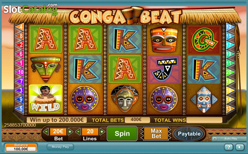Increase bet with plus arrow

tap(70, 132)
